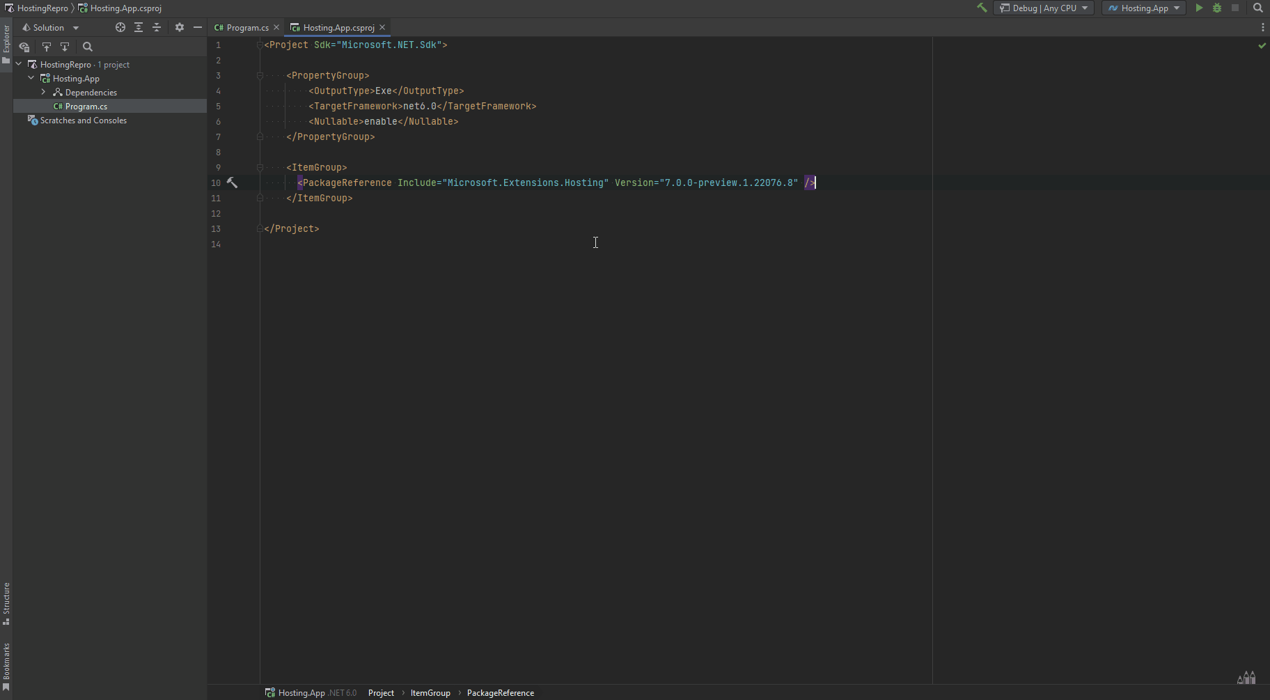Expand the Dependencies node
Viewport: 1270px width, 700px height.
coord(44,92)
